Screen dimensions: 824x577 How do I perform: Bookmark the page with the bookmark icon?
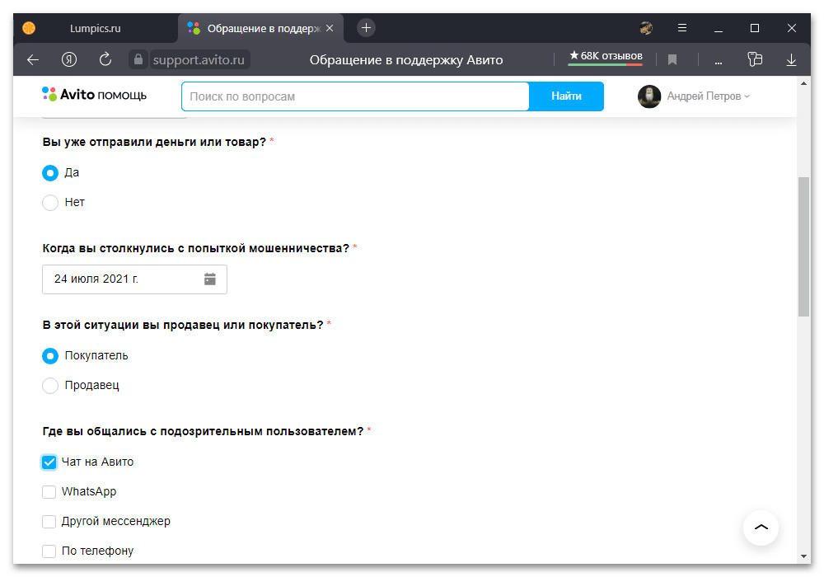(x=672, y=60)
